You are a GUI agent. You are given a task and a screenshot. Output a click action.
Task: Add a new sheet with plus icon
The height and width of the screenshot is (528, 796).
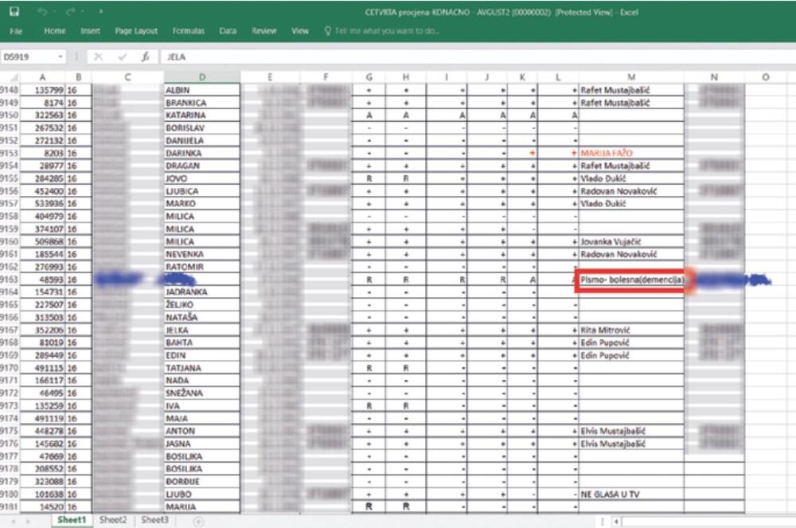(198, 521)
